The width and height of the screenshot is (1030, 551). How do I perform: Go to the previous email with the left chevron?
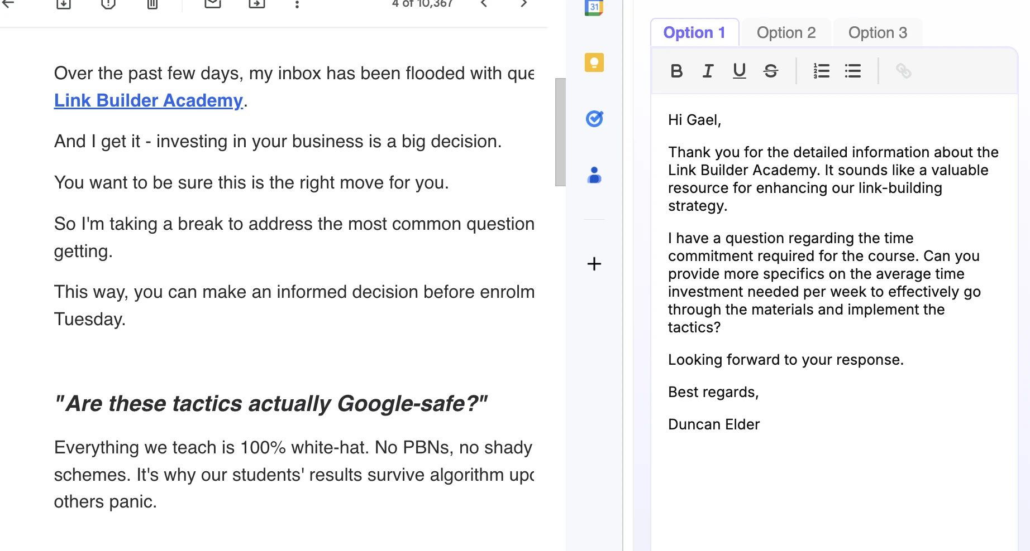coord(484,4)
